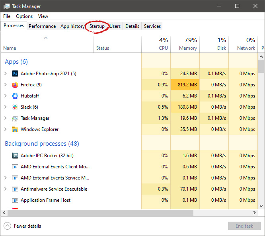Open the Options menu
The width and height of the screenshot is (265, 236).
click(x=24, y=16)
